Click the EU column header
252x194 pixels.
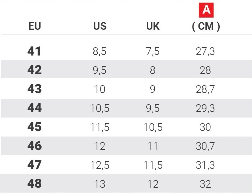[35, 26]
